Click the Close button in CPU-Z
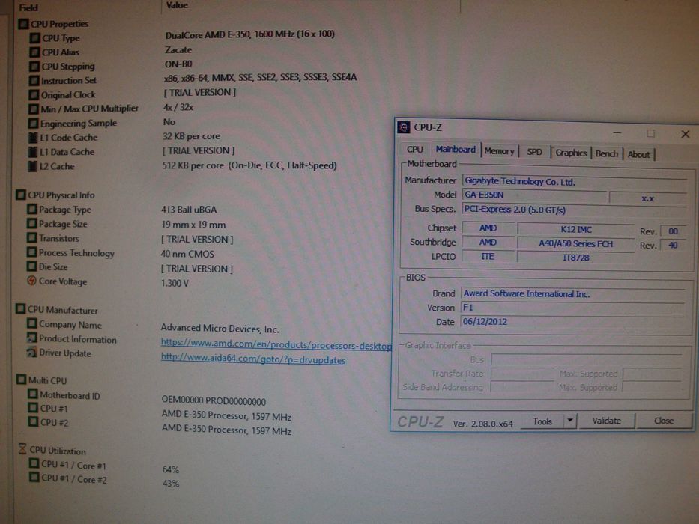The width and height of the screenshot is (699, 524). click(x=664, y=421)
